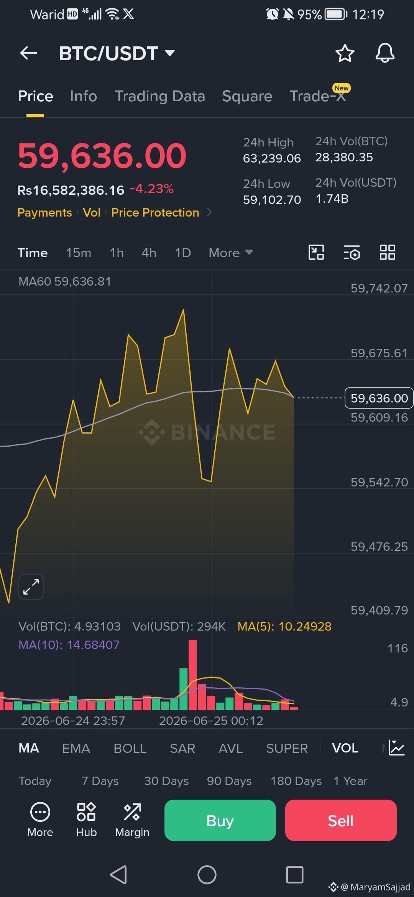Open the Payments link
This screenshot has width=414, height=897.
(44, 212)
